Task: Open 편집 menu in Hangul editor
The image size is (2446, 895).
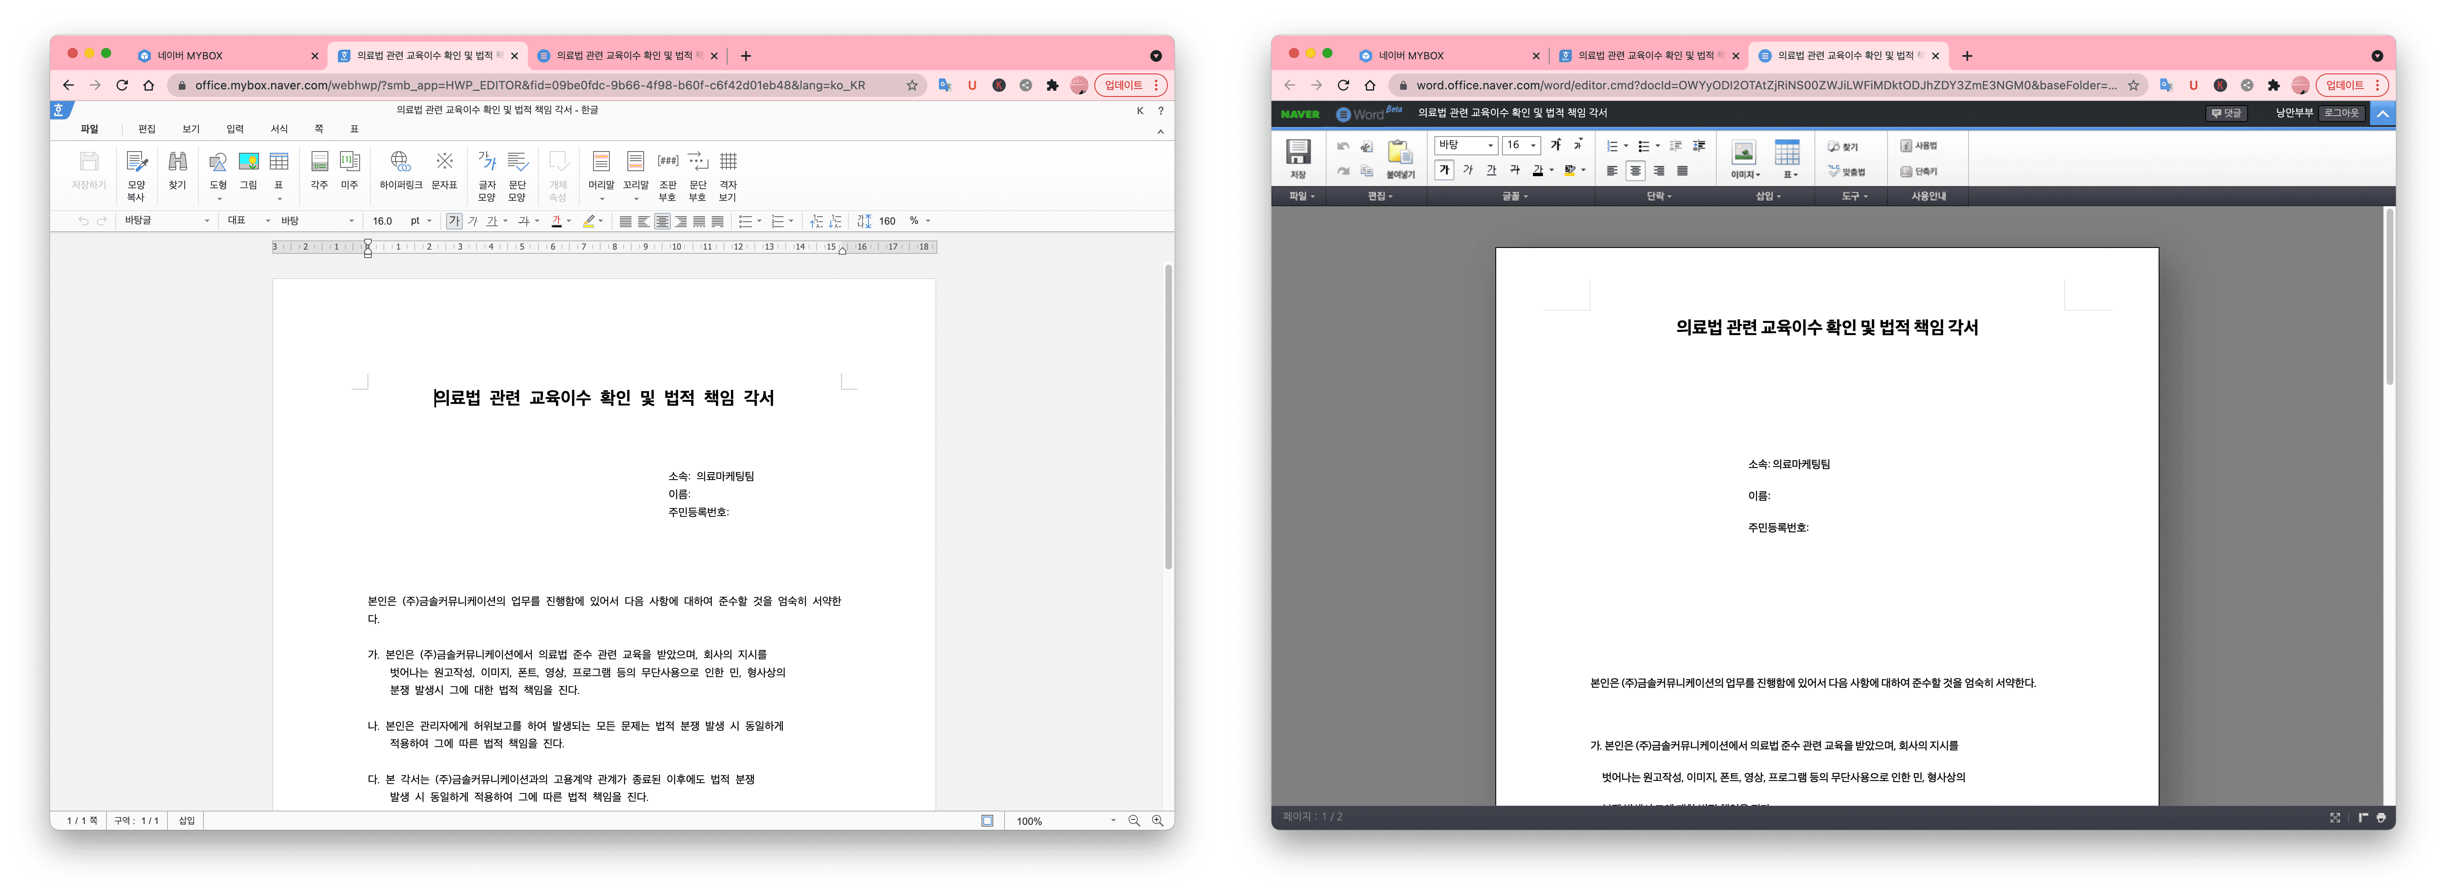Action: 146,129
